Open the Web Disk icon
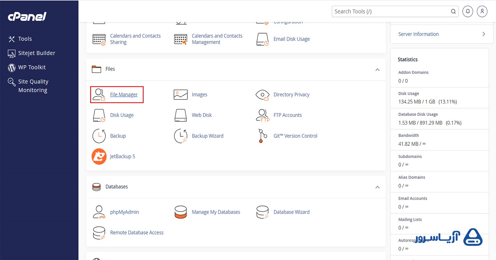The image size is (496, 260). (x=181, y=115)
